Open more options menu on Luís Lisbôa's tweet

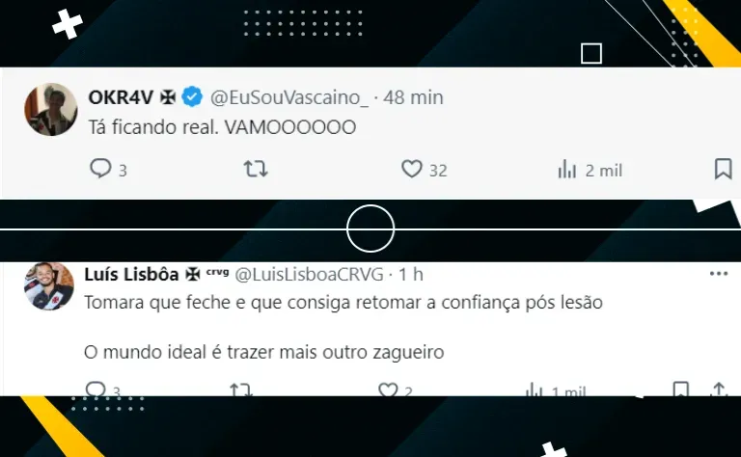click(x=719, y=274)
